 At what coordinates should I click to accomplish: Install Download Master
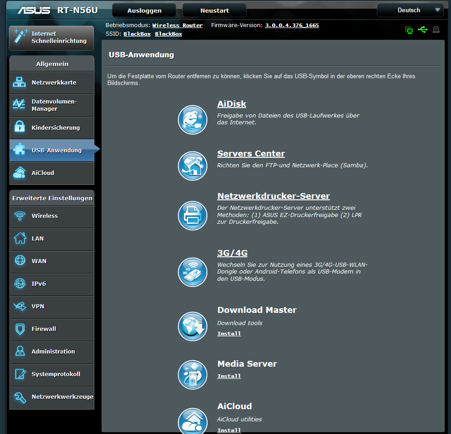229,334
